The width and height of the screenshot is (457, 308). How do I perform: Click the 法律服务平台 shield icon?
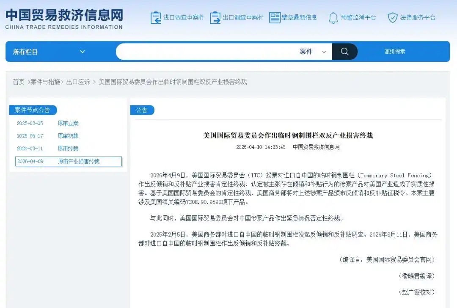(392, 17)
